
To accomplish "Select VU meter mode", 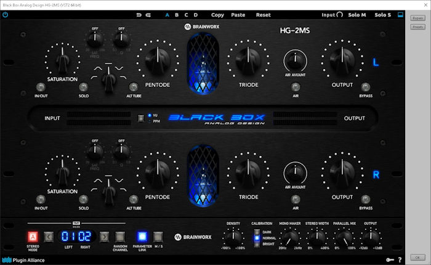I will pyautogui.click(x=153, y=115).
